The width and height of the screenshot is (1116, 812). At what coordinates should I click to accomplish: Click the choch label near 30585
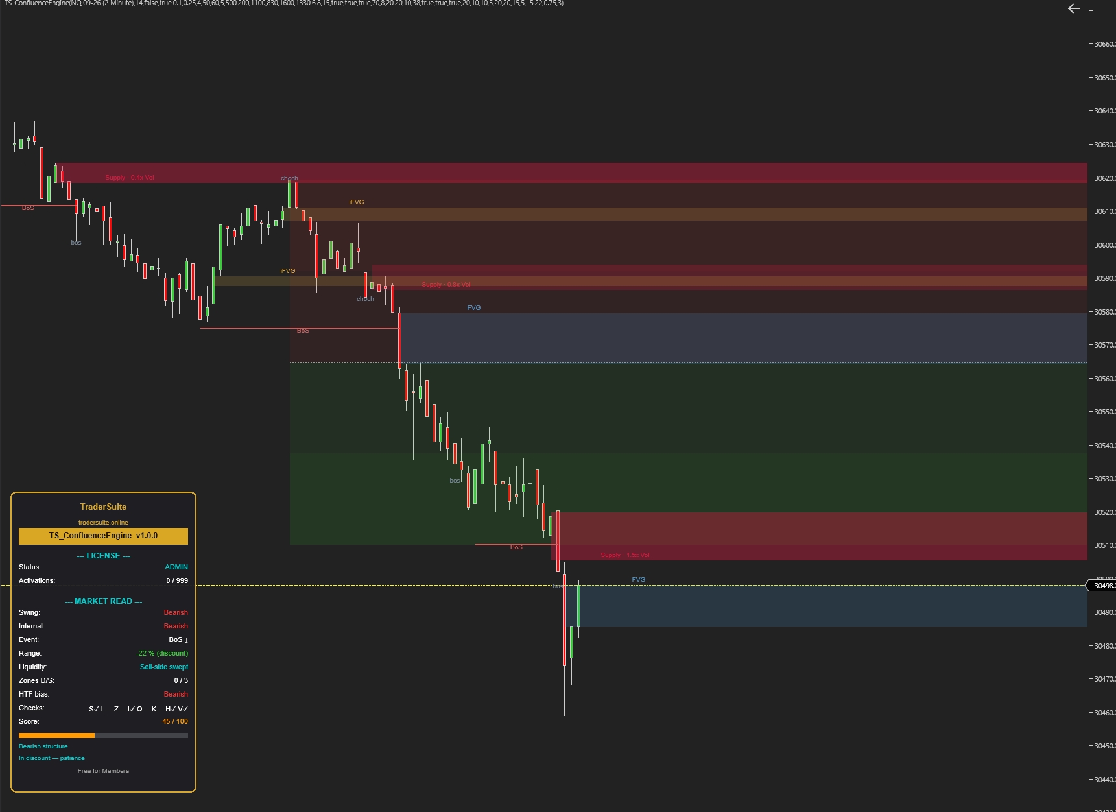click(365, 299)
